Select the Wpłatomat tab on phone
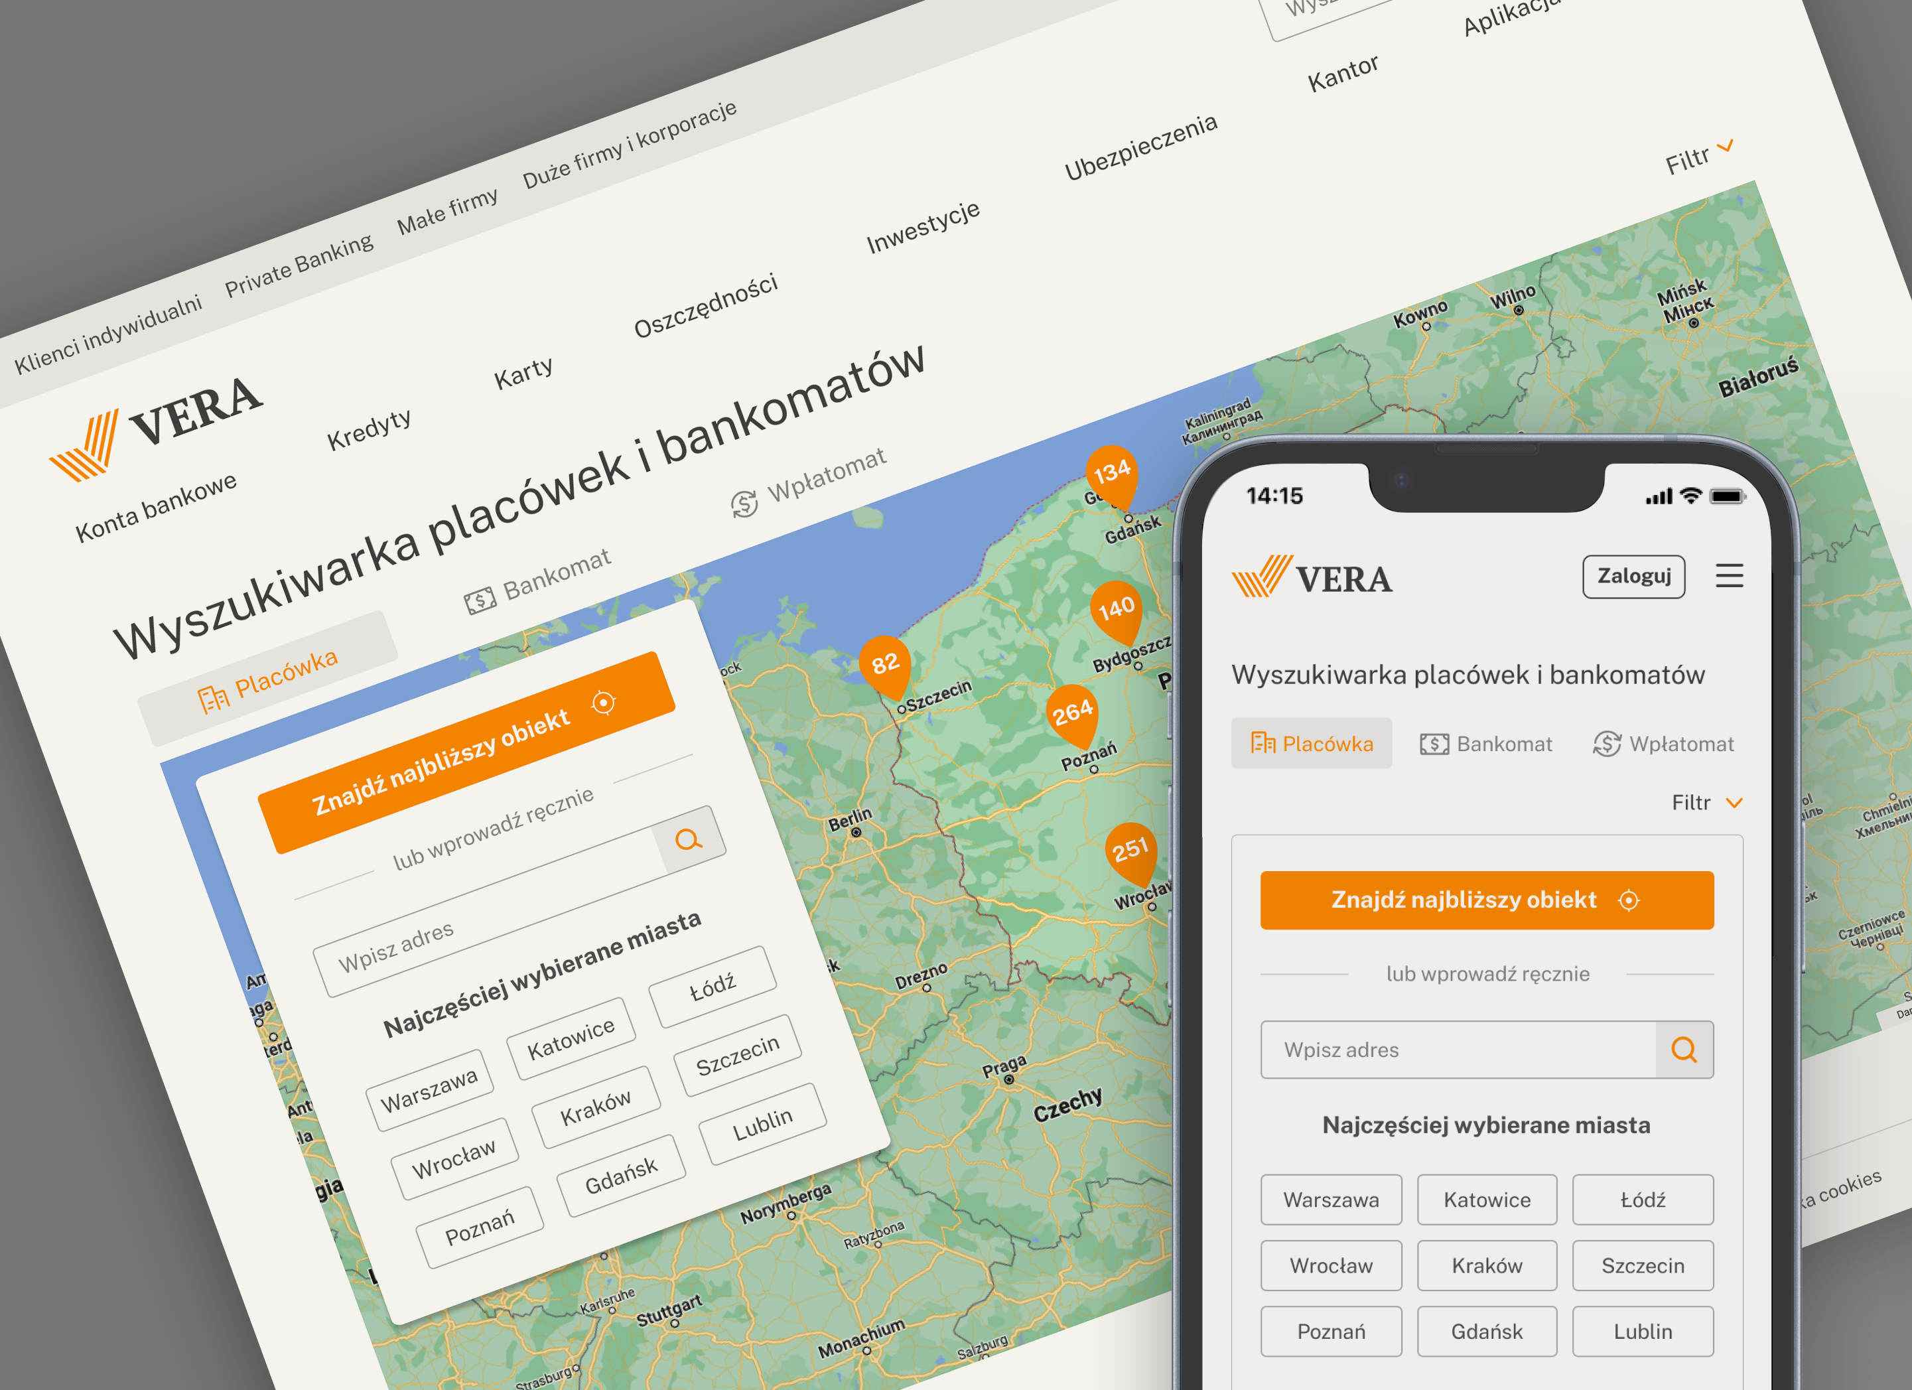Screen dimensions: 1912x1390 point(1663,744)
